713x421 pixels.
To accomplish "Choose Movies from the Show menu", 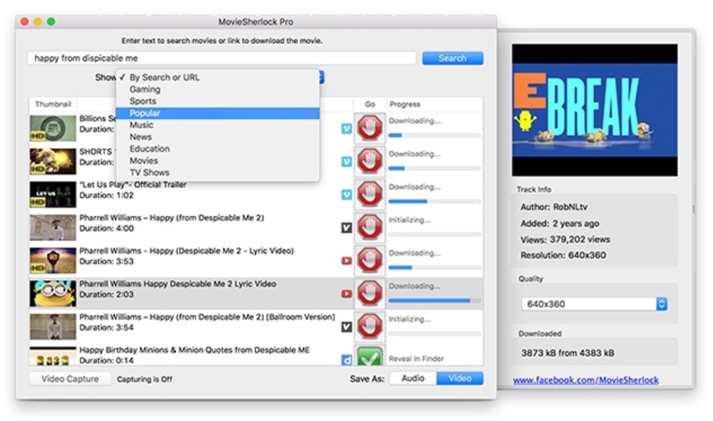I will tap(217, 161).
